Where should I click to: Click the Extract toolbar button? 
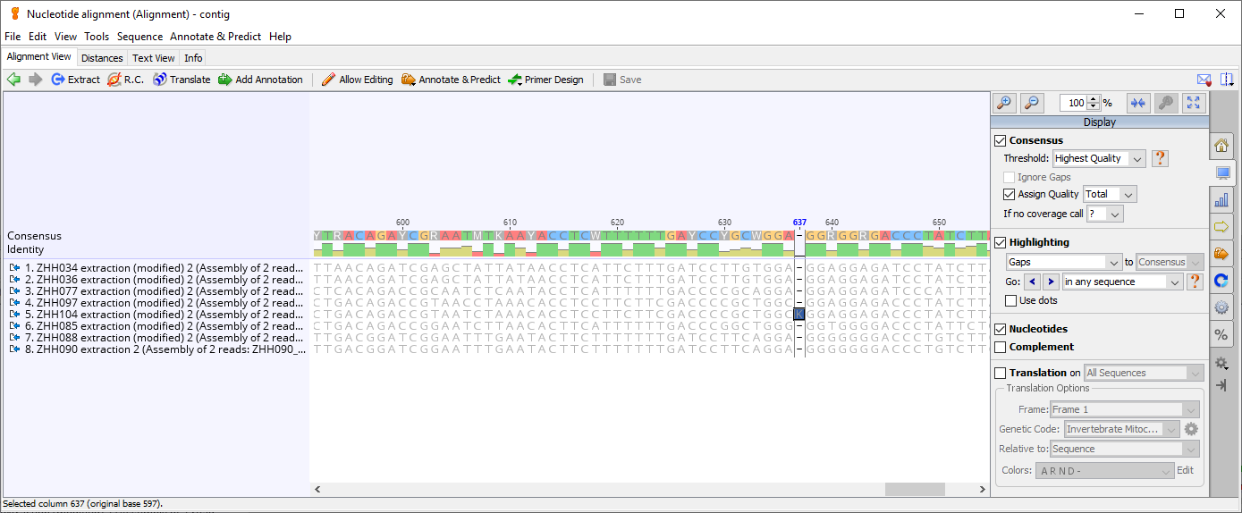[x=76, y=80]
